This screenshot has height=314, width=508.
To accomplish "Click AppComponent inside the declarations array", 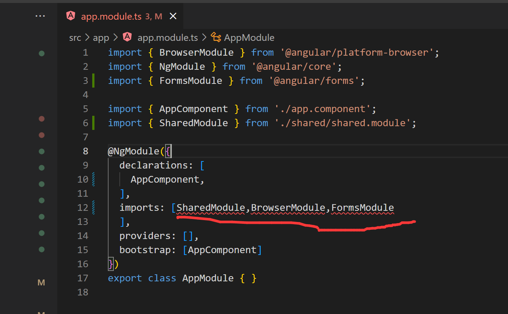I will click(165, 180).
